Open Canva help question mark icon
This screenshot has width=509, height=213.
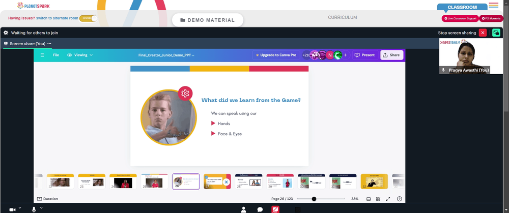(400, 199)
